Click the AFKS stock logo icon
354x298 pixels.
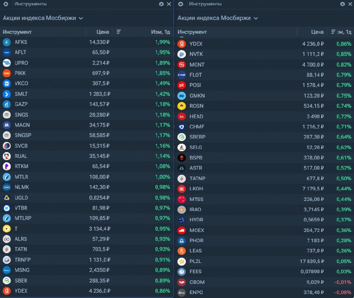point(7,42)
